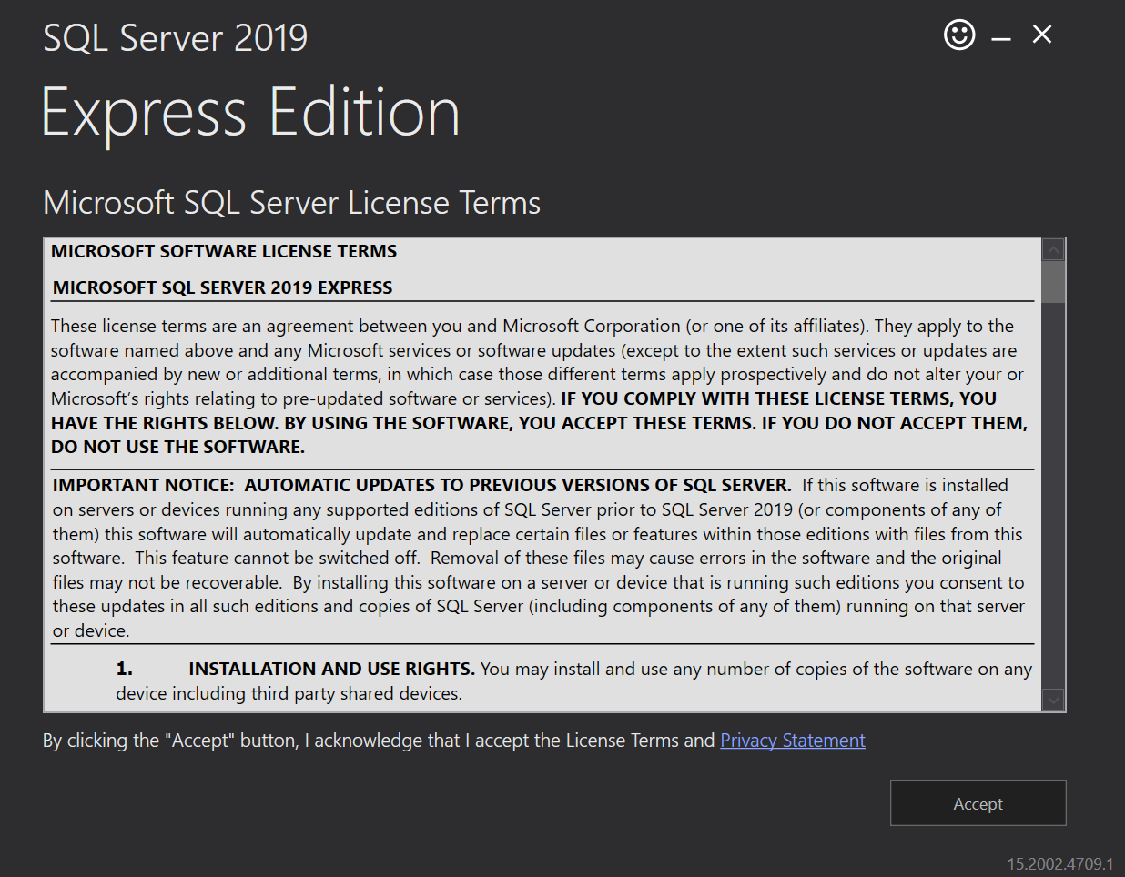Viewport: 1125px width, 877px height.
Task: Click the SQL Server 2019 title text
Action: [x=176, y=38]
